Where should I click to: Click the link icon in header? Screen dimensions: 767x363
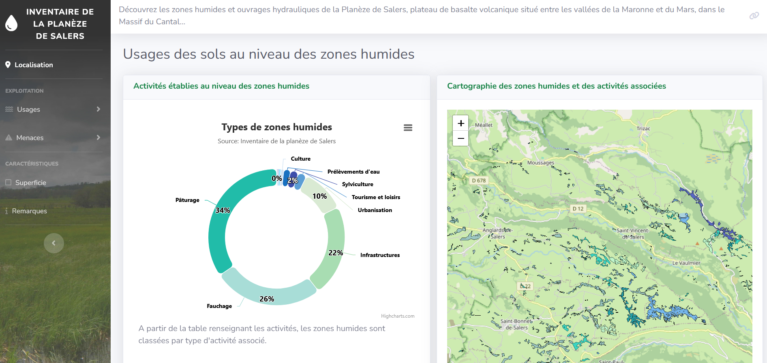[754, 16]
